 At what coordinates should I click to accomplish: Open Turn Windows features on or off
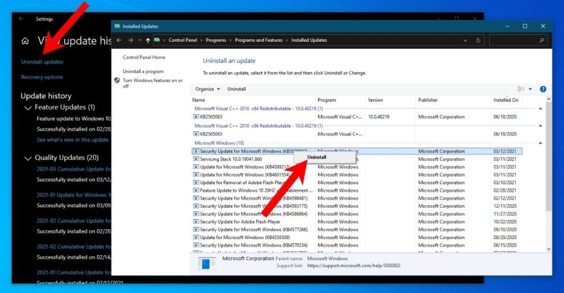153,84
